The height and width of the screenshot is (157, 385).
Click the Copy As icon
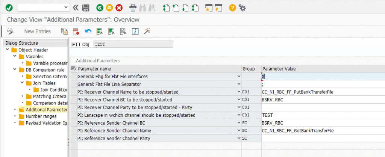(x=64, y=31)
